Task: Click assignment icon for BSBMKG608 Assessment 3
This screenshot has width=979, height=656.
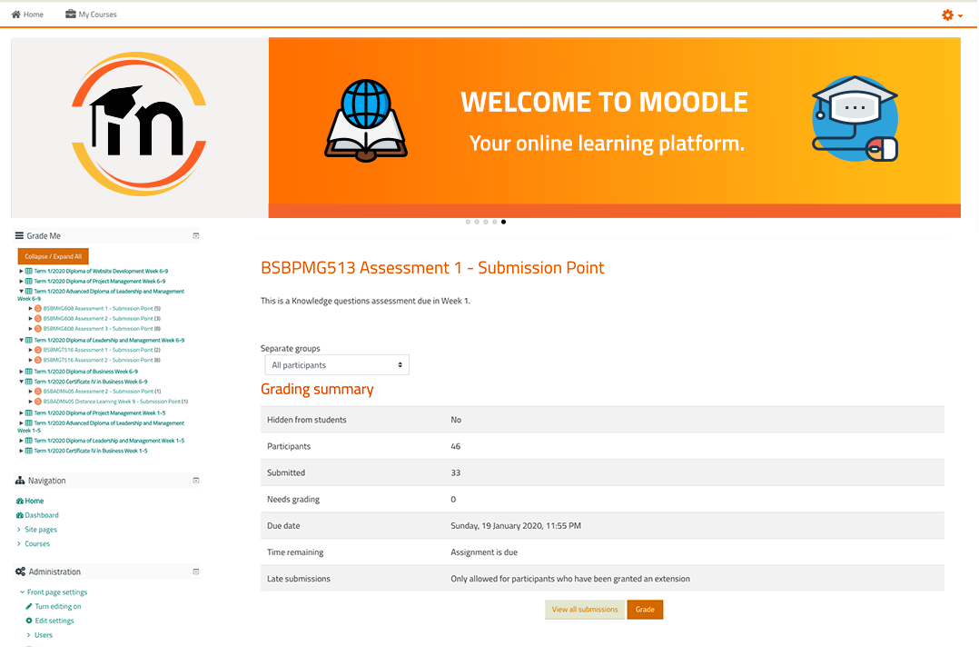Action: (38, 329)
